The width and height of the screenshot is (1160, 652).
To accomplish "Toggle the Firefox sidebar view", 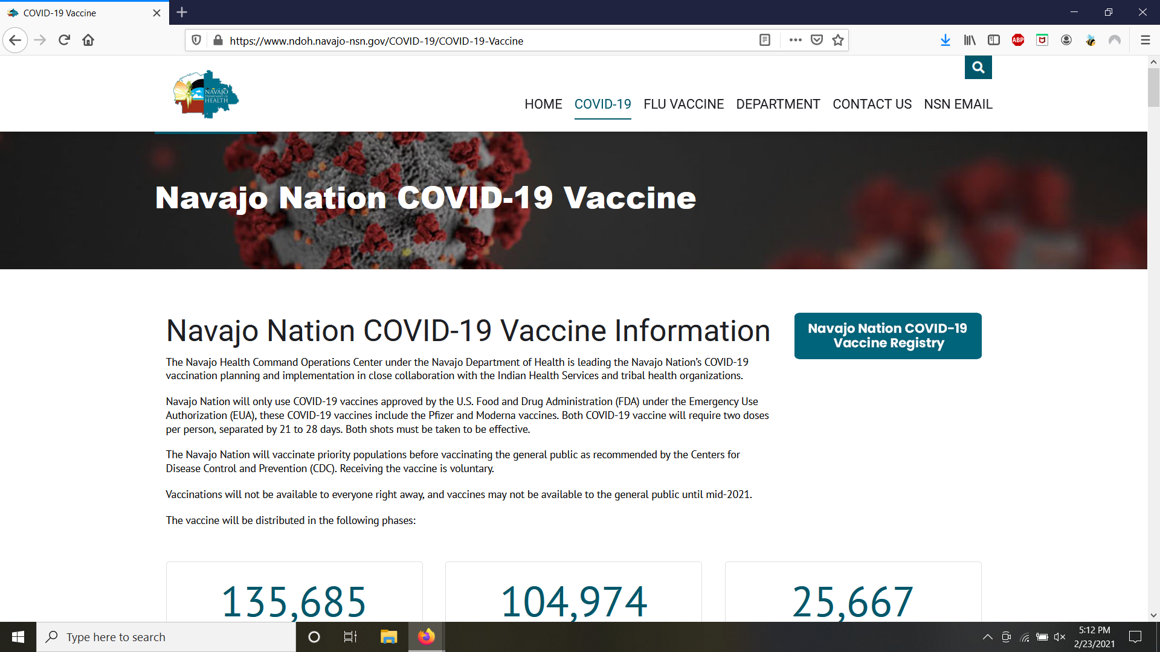I will (x=994, y=40).
